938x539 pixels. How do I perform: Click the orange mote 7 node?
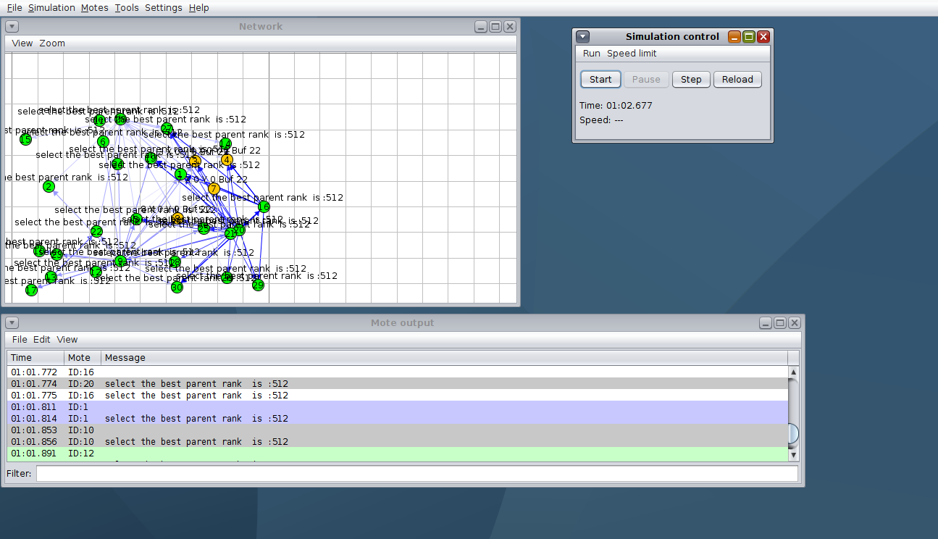click(214, 188)
